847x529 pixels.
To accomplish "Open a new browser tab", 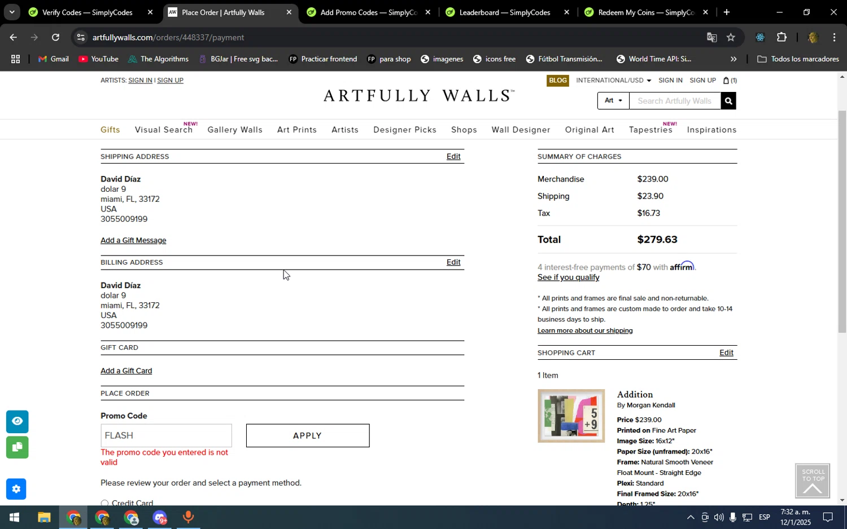I will (726, 12).
